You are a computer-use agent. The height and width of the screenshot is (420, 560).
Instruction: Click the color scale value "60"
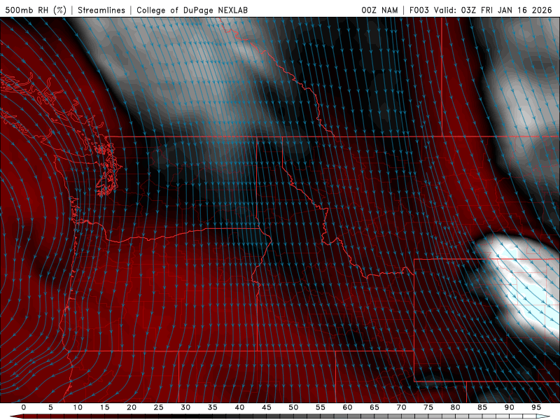(347, 407)
